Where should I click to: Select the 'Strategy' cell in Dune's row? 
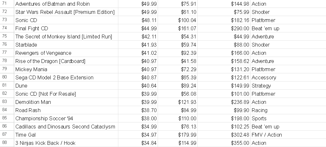261,86
